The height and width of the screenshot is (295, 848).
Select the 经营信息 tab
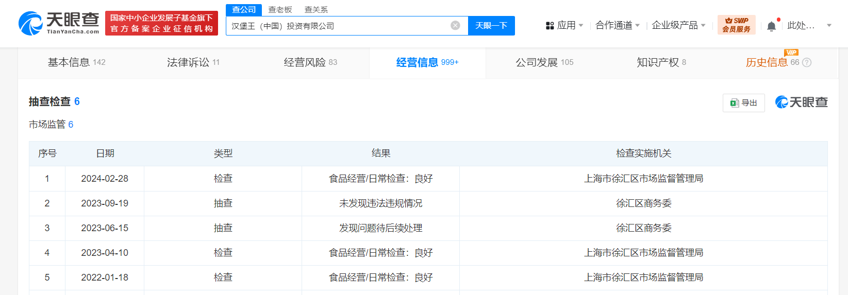[427, 62]
